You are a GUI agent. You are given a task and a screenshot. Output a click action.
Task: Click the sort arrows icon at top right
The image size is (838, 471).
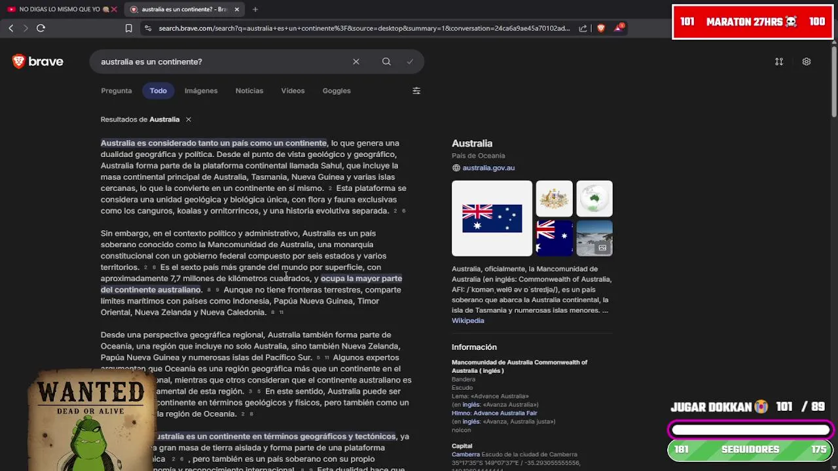click(779, 61)
